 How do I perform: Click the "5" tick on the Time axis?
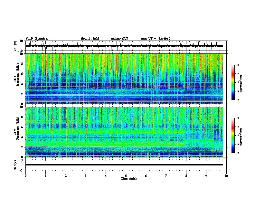[x=126, y=176]
